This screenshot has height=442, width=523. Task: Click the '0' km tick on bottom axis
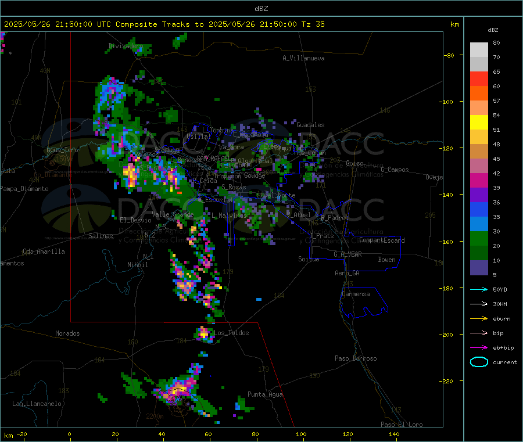69,434
